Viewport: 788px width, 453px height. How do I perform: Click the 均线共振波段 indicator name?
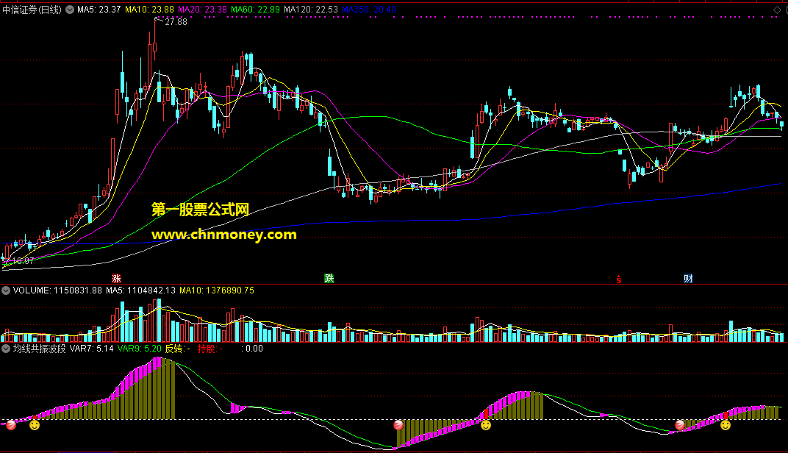point(39,349)
